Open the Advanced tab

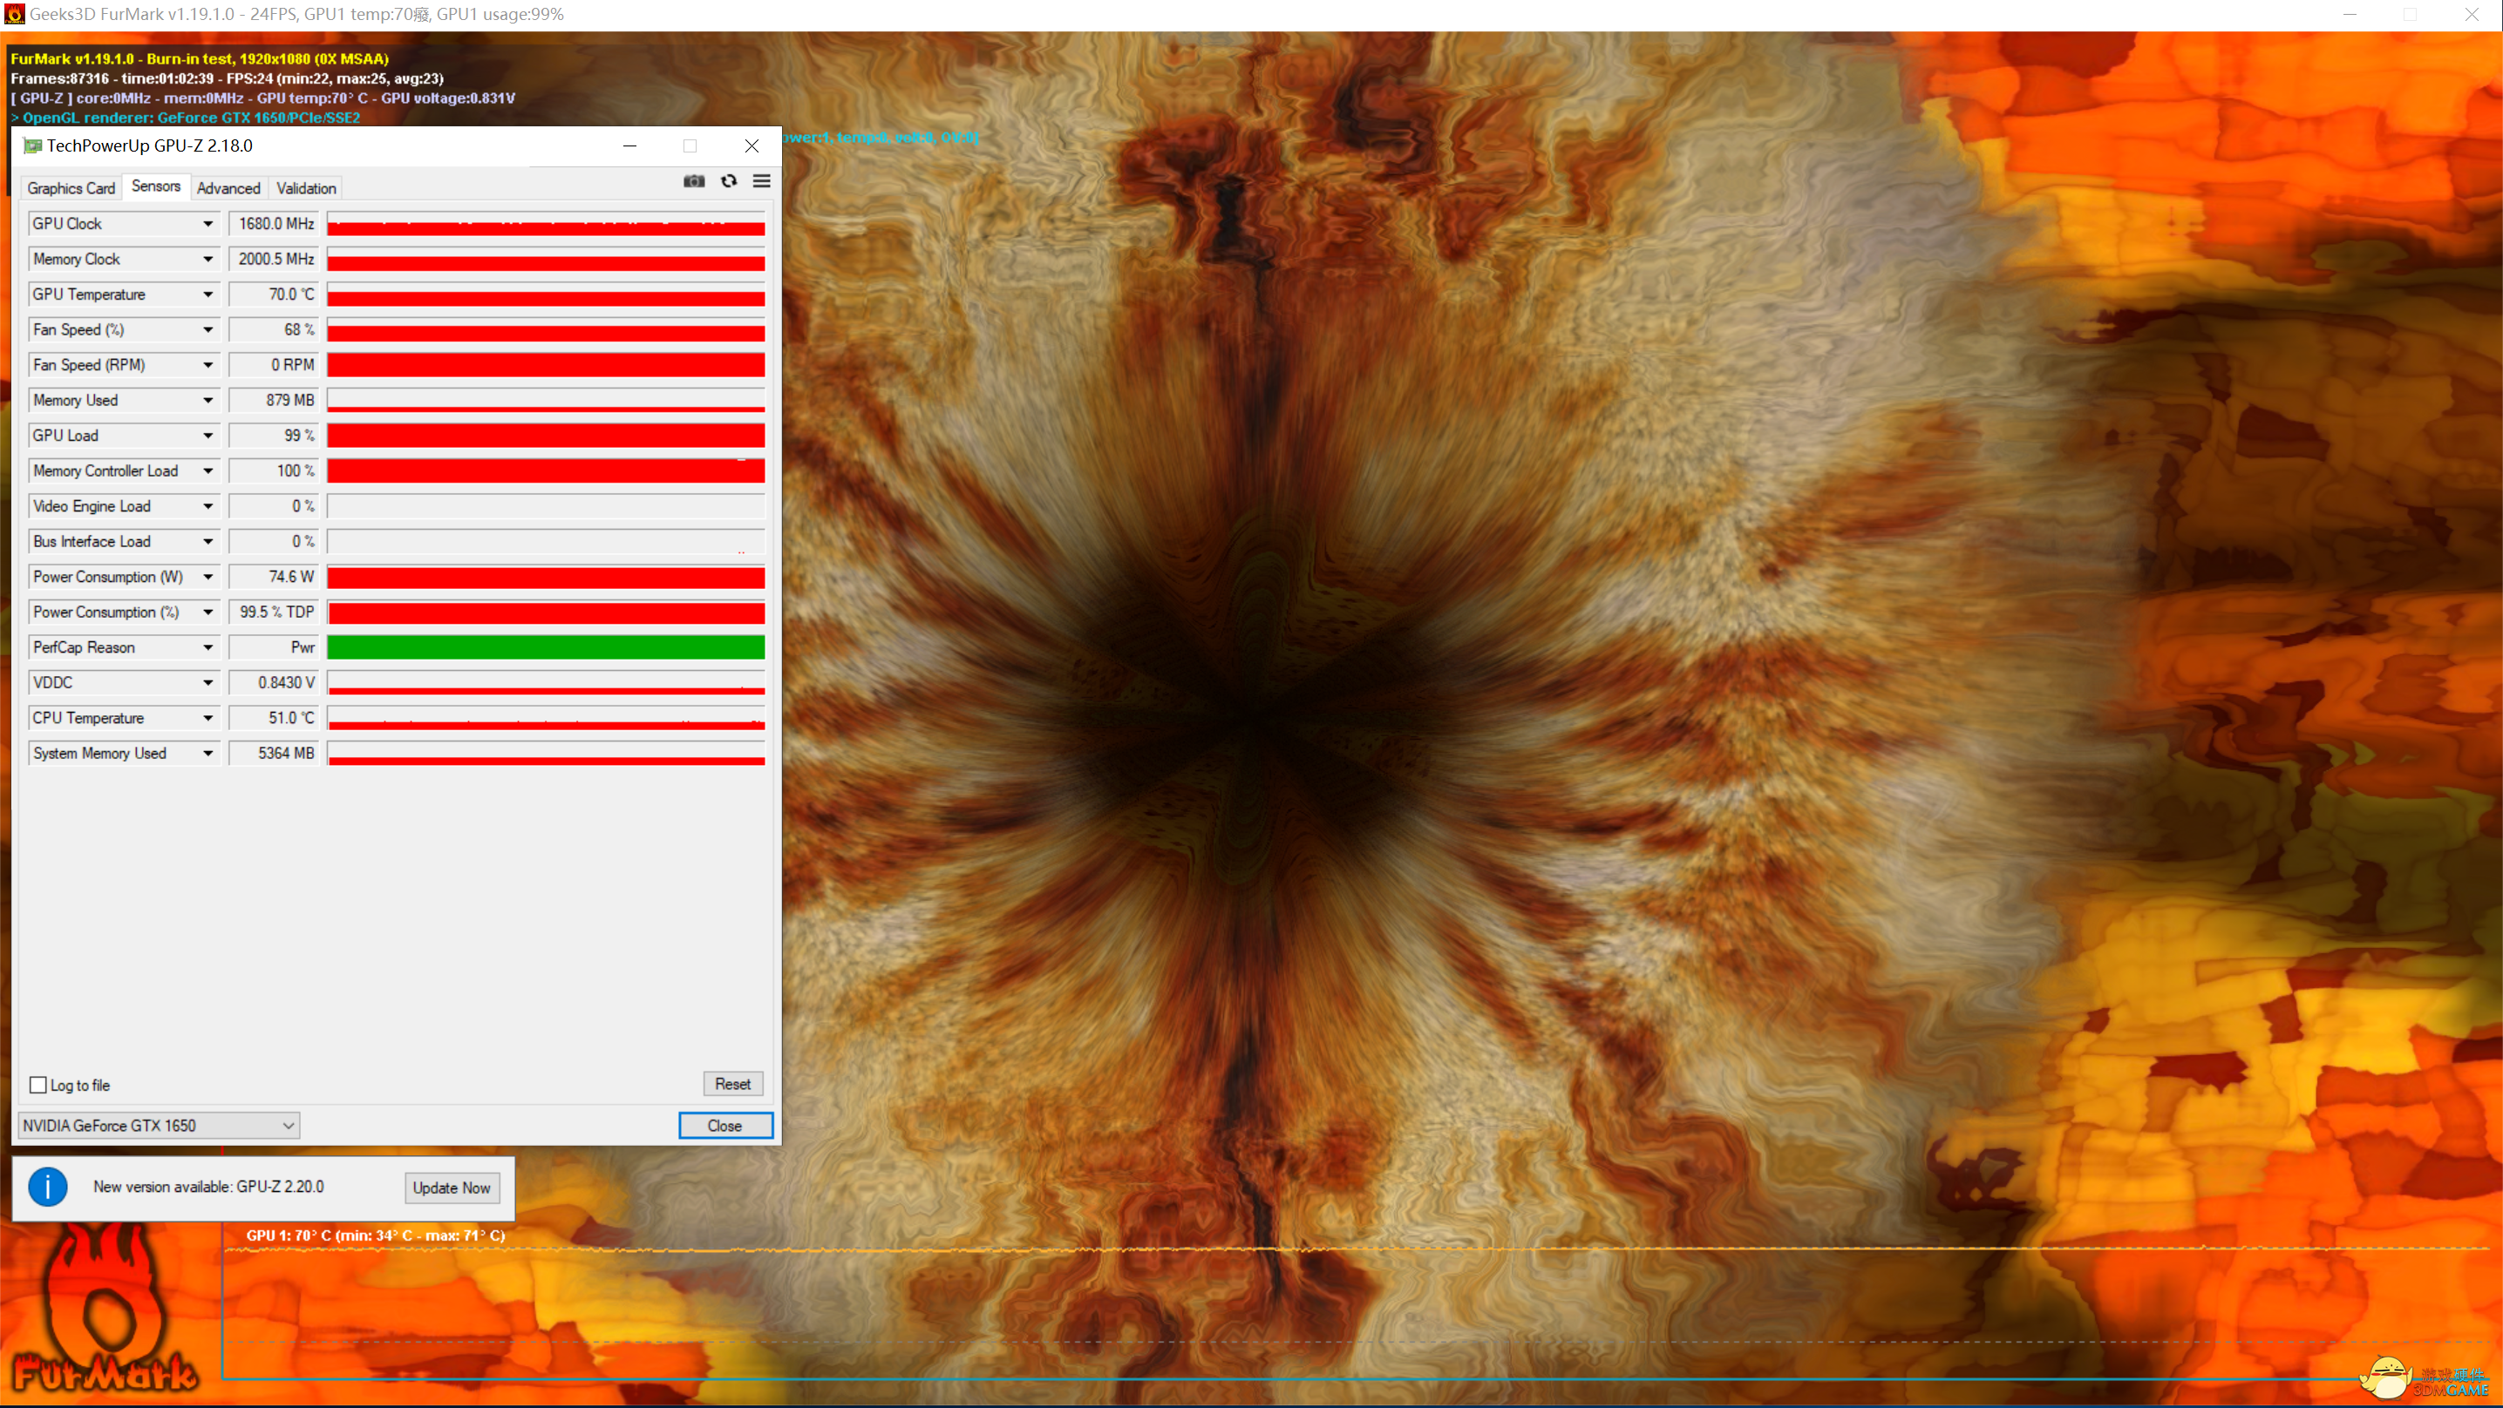(228, 188)
